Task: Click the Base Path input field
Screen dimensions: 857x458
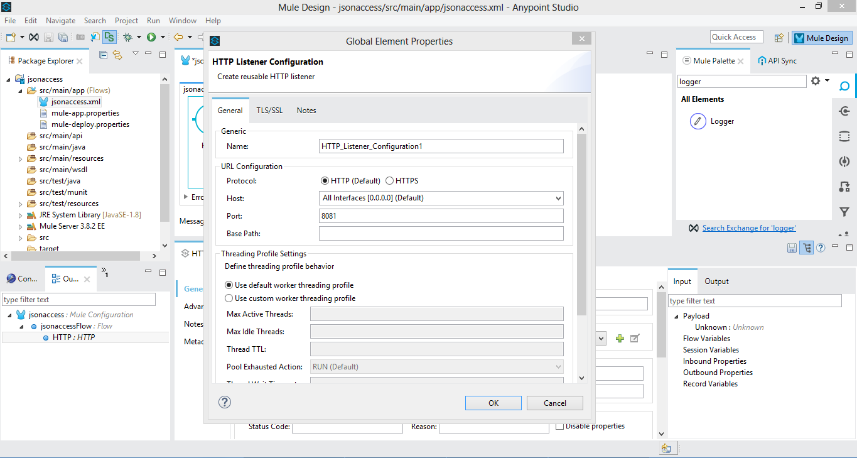Action: click(x=441, y=233)
